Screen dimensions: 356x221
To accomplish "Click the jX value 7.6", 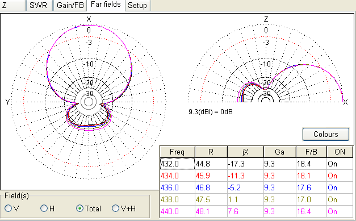I will [245, 211].
